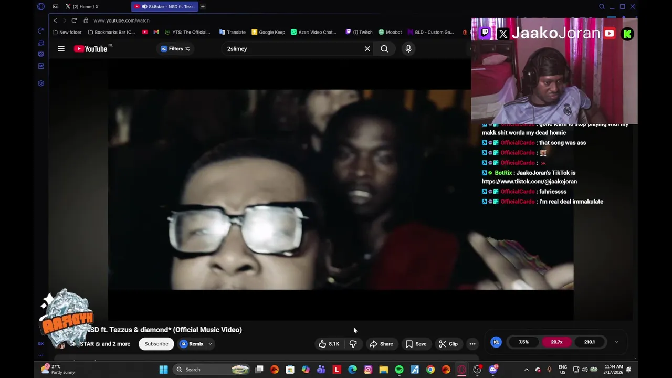Follow the tiktok.com/@jaakojoran chat link
This screenshot has height=378, width=672.
(529, 182)
